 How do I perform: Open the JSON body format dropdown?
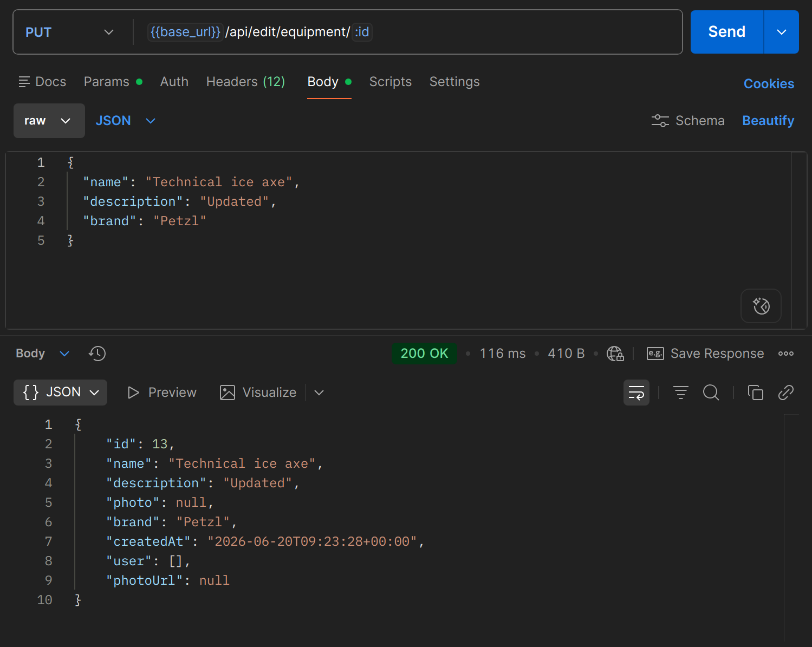click(x=126, y=121)
